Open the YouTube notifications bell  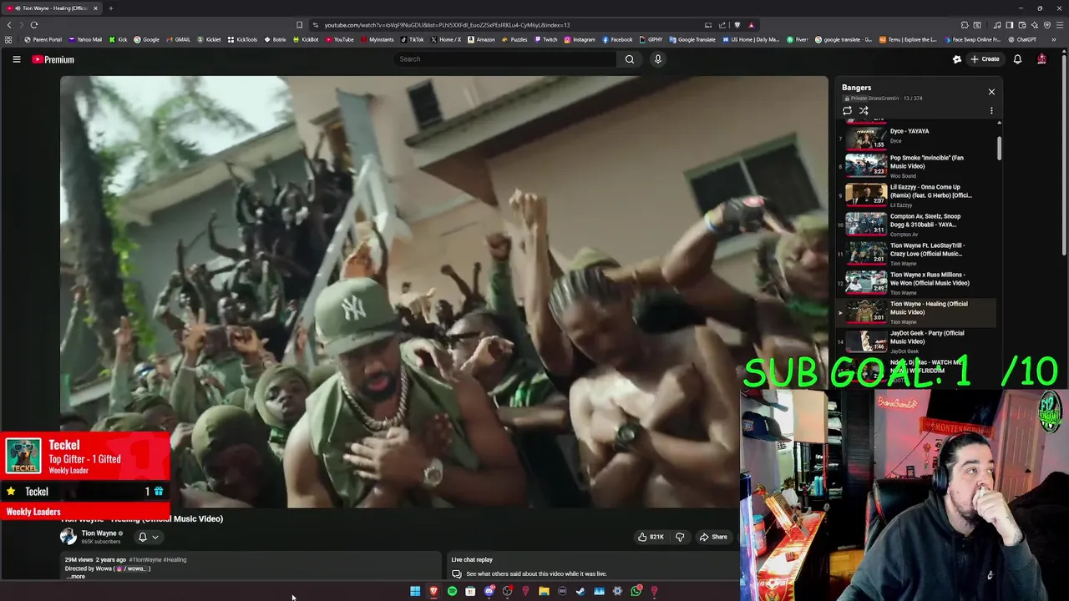point(1017,59)
